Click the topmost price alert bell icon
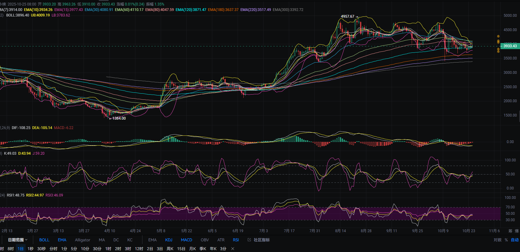Image resolution: width=520 pixels, height=252 pixels. coord(498,36)
